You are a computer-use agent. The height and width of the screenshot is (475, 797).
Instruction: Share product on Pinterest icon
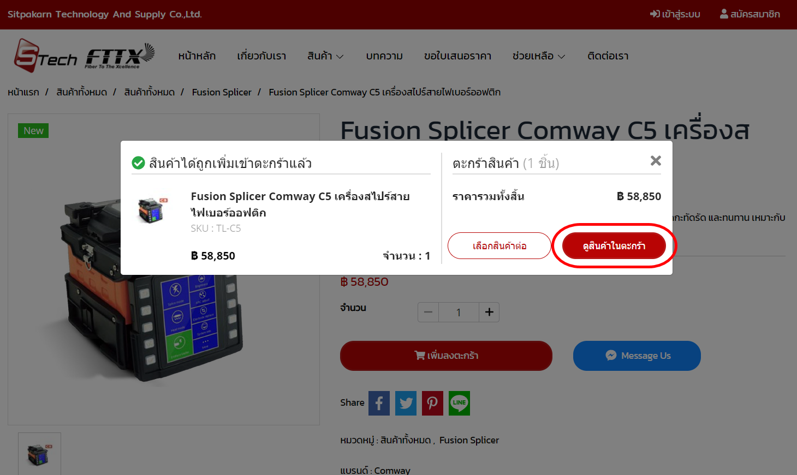point(432,403)
